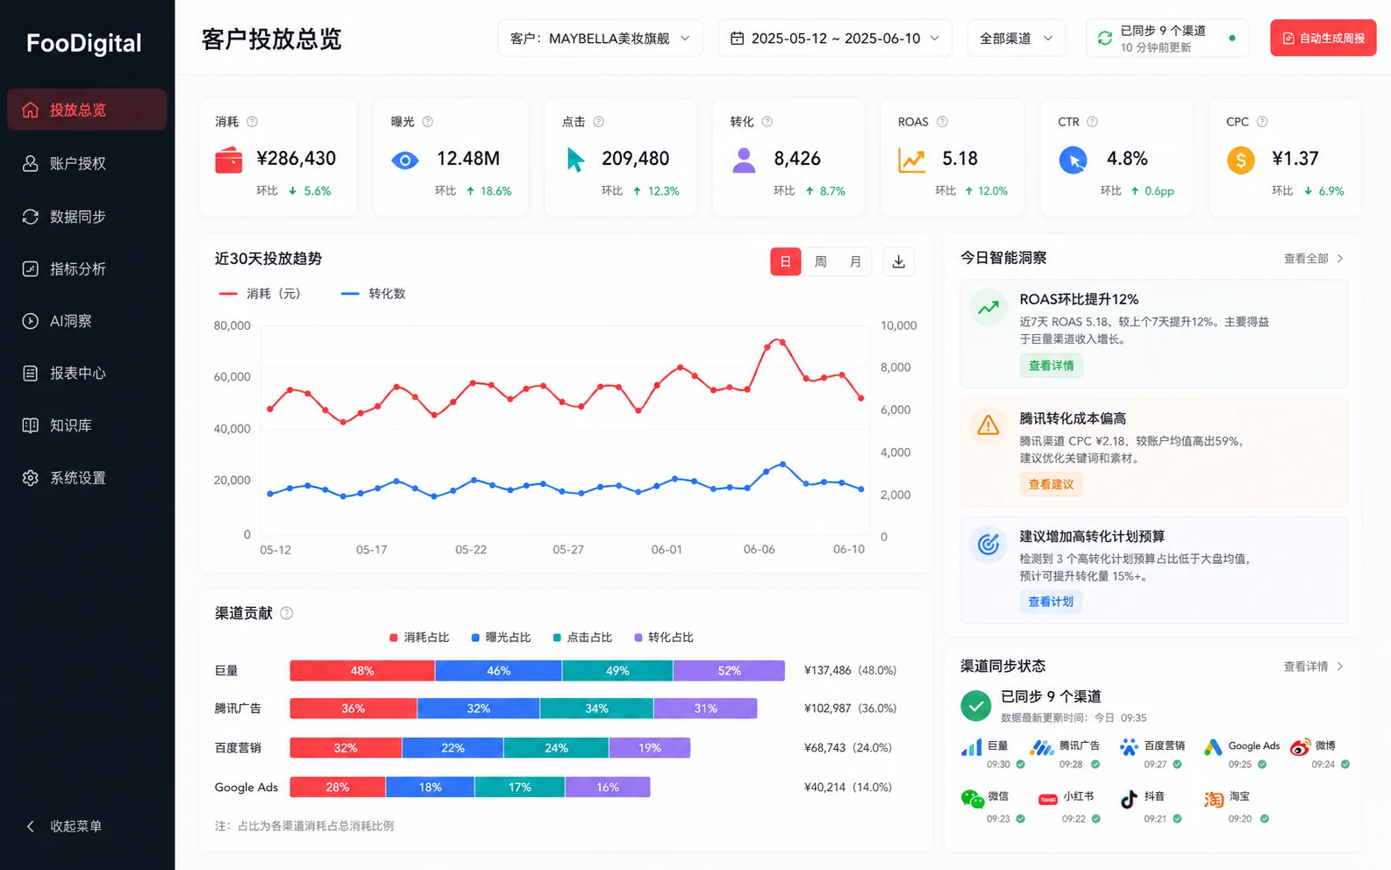Open 报表中心 in sidebar
Image resolution: width=1391 pixels, height=870 pixels.
coord(87,374)
